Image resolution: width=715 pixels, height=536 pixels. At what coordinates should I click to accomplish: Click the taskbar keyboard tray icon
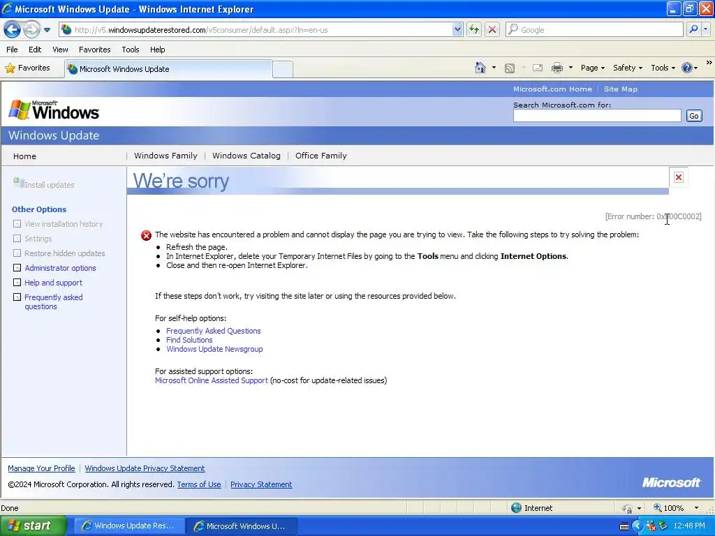coord(624,526)
